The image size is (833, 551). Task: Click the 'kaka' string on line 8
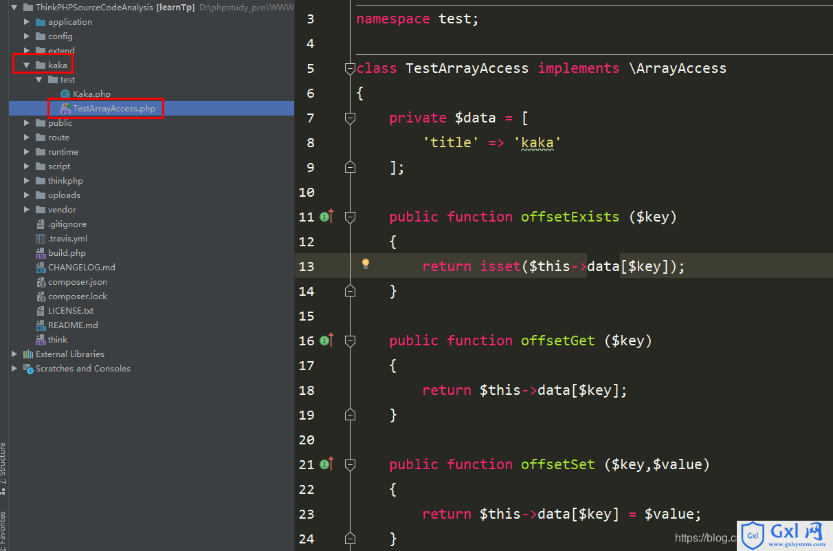[x=537, y=142]
